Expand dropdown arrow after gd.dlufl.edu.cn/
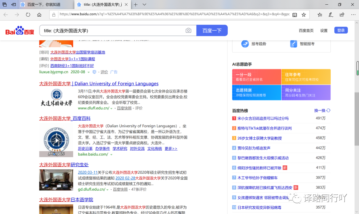This screenshot has height=214, width=359. 107,190
